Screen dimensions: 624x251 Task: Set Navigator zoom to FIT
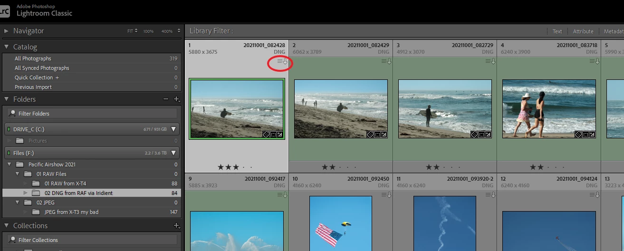point(130,31)
